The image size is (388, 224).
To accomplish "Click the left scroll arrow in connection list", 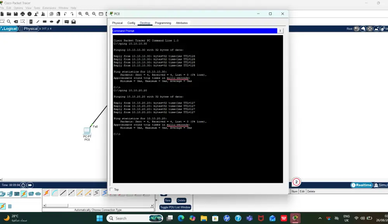I will pyautogui.click(x=44, y=205).
